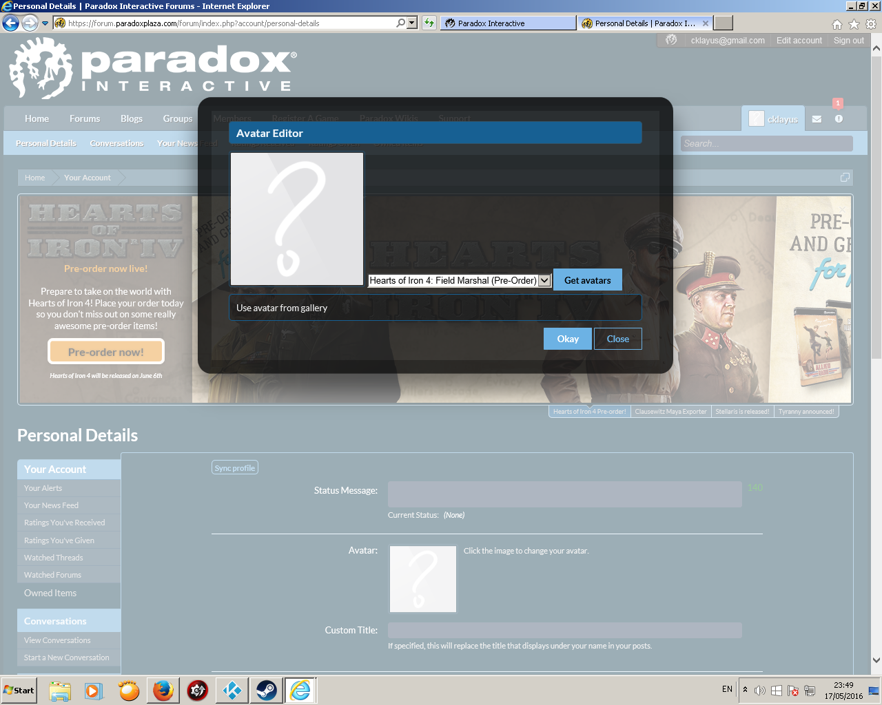Launch Firefox from the taskbar
882x705 pixels.
(x=163, y=690)
